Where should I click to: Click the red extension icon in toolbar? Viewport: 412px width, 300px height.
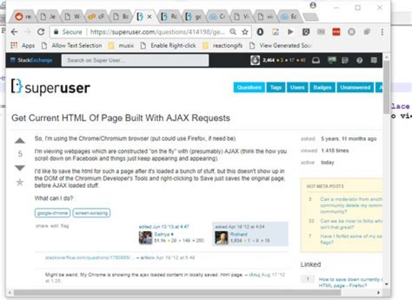click(x=336, y=32)
